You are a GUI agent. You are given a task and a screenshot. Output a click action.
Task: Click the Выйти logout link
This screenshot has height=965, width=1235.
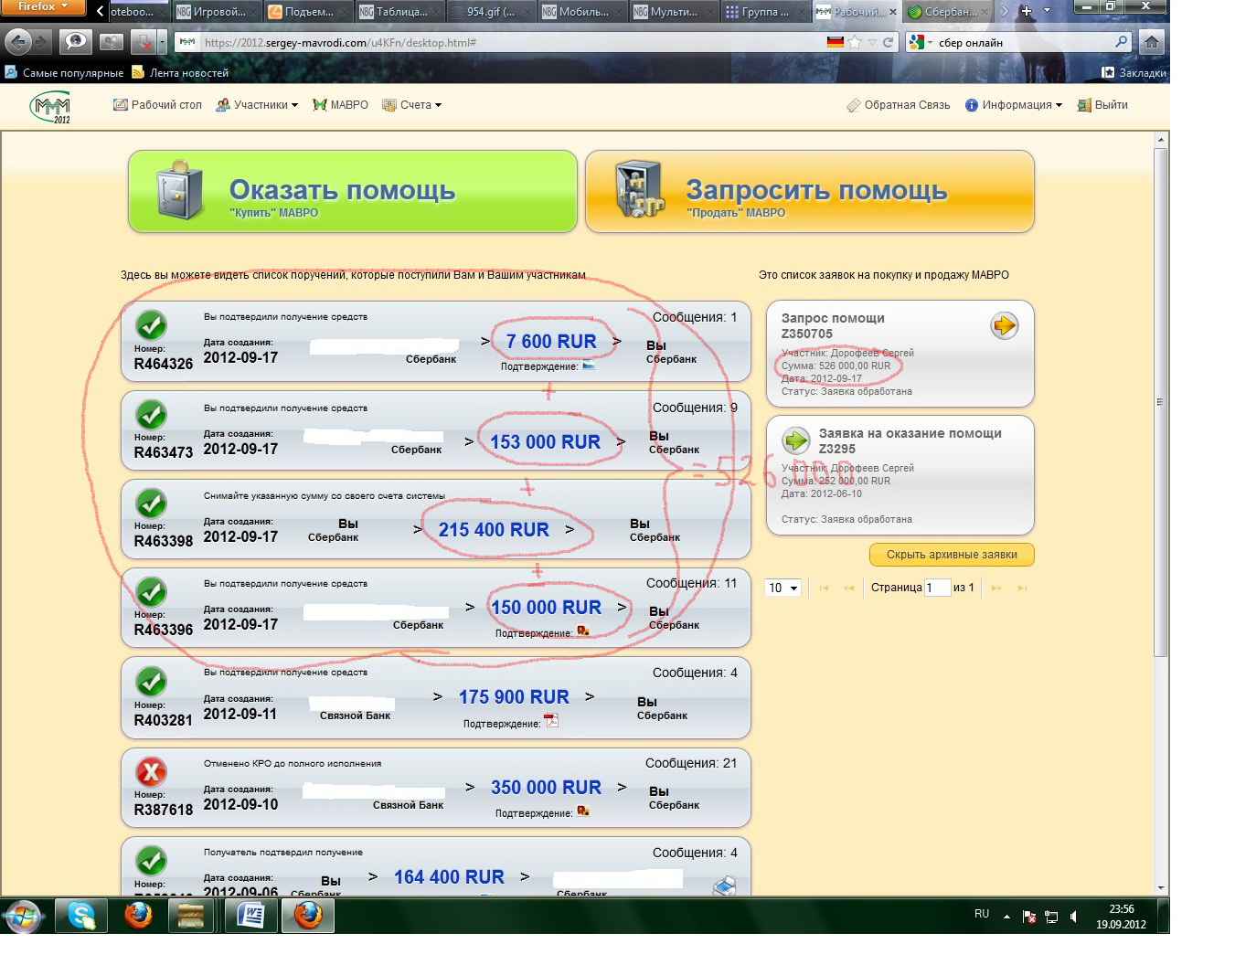pos(1102,105)
